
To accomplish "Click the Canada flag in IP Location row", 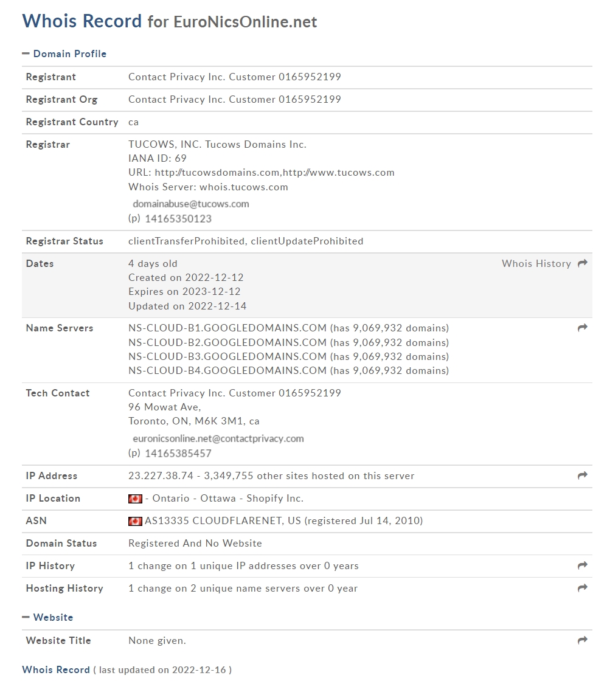I will pyautogui.click(x=135, y=499).
